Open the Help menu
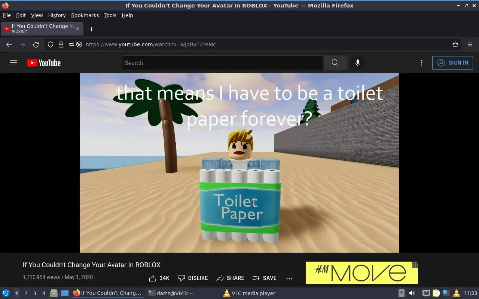The width and height of the screenshot is (479, 299). 127,15
